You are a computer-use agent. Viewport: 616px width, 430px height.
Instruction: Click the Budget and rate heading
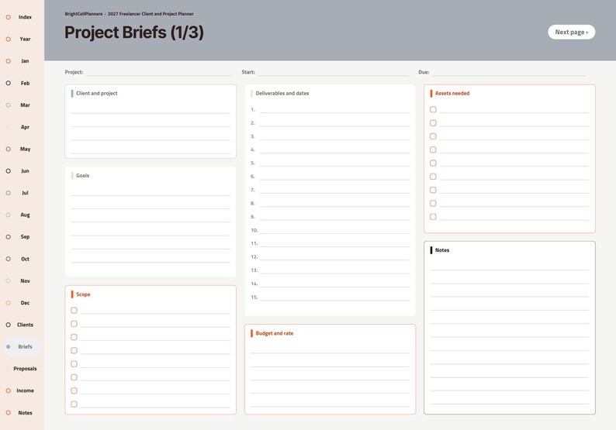(274, 333)
